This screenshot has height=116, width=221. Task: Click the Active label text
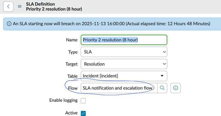[71, 113]
